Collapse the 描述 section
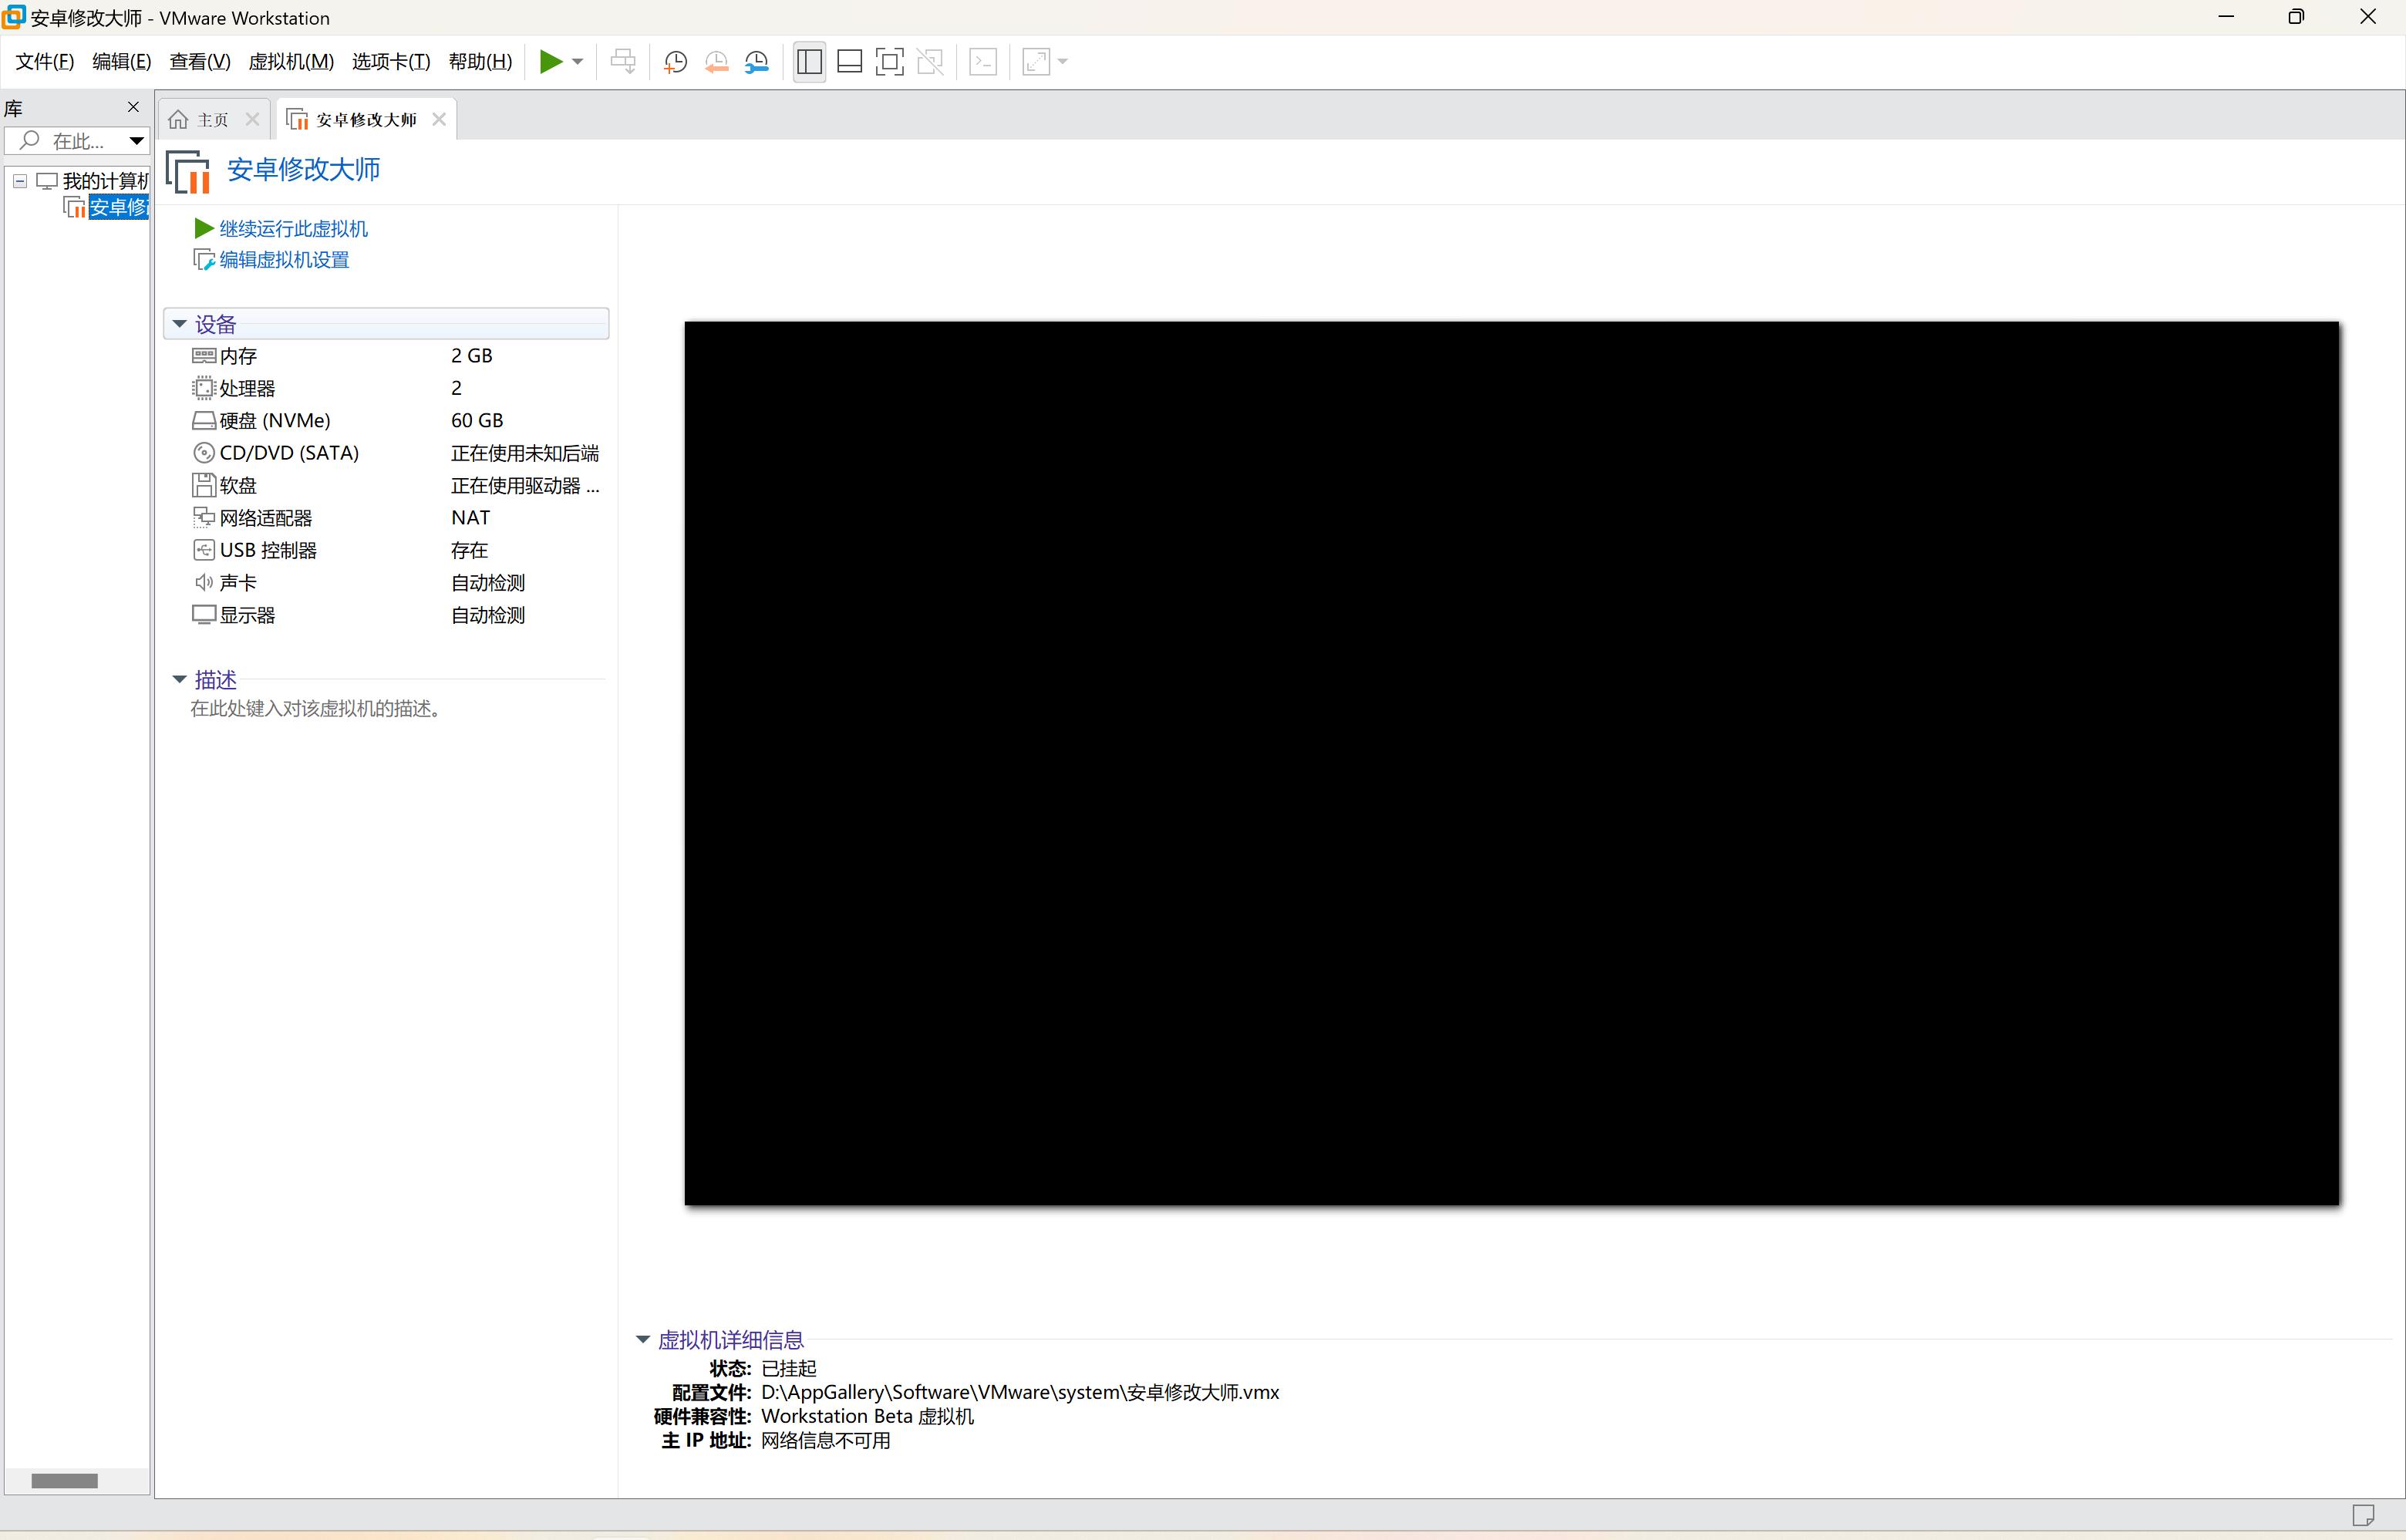2406x1540 pixels. [180, 679]
